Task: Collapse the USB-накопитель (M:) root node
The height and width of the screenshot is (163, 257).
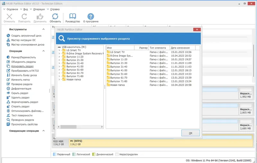Action: pos(59,47)
